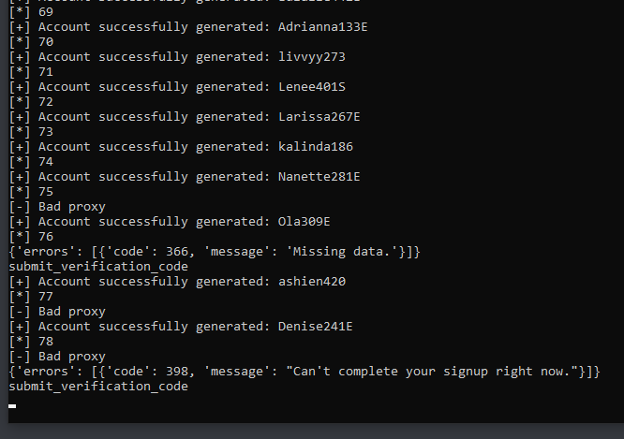Select the username Lenee401S

coord(312,87)
